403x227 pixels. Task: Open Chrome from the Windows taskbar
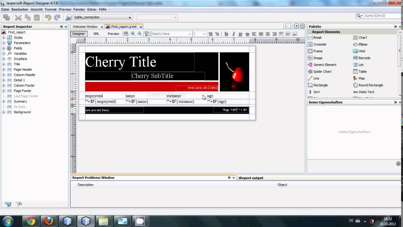pos(31,221)
